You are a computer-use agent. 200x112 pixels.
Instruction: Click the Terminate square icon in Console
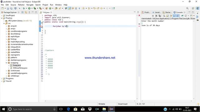(x=153, y=16)
